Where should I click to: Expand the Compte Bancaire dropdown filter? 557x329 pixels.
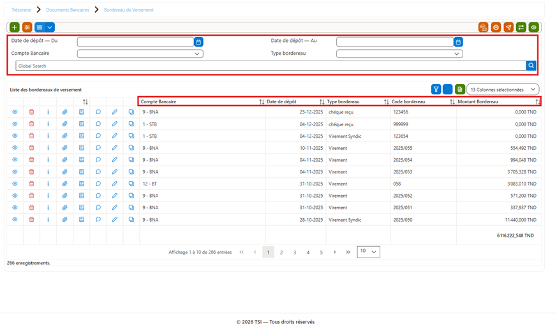tap(140, 54)
